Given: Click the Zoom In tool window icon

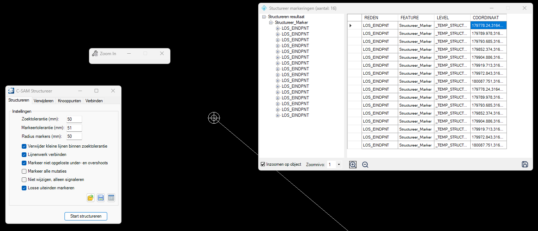Looking at the screenshot, I should (95, 54).
